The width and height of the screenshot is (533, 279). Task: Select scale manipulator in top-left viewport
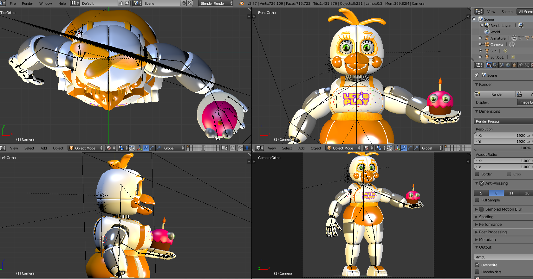pyautogui.click(x=159, y=148)
